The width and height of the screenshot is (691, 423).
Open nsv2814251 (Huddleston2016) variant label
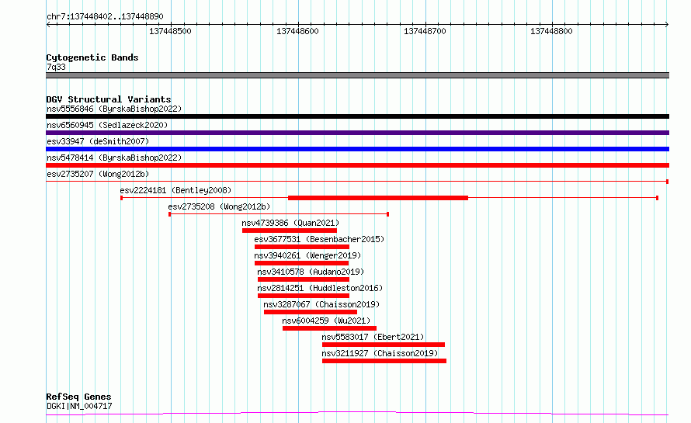(x=320, y=288)
